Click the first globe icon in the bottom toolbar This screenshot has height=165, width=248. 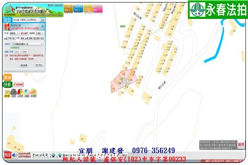point(53,156)
